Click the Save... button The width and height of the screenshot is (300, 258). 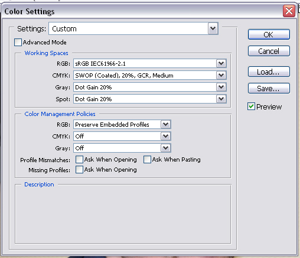pyautogui.click(x=269, y=88)
